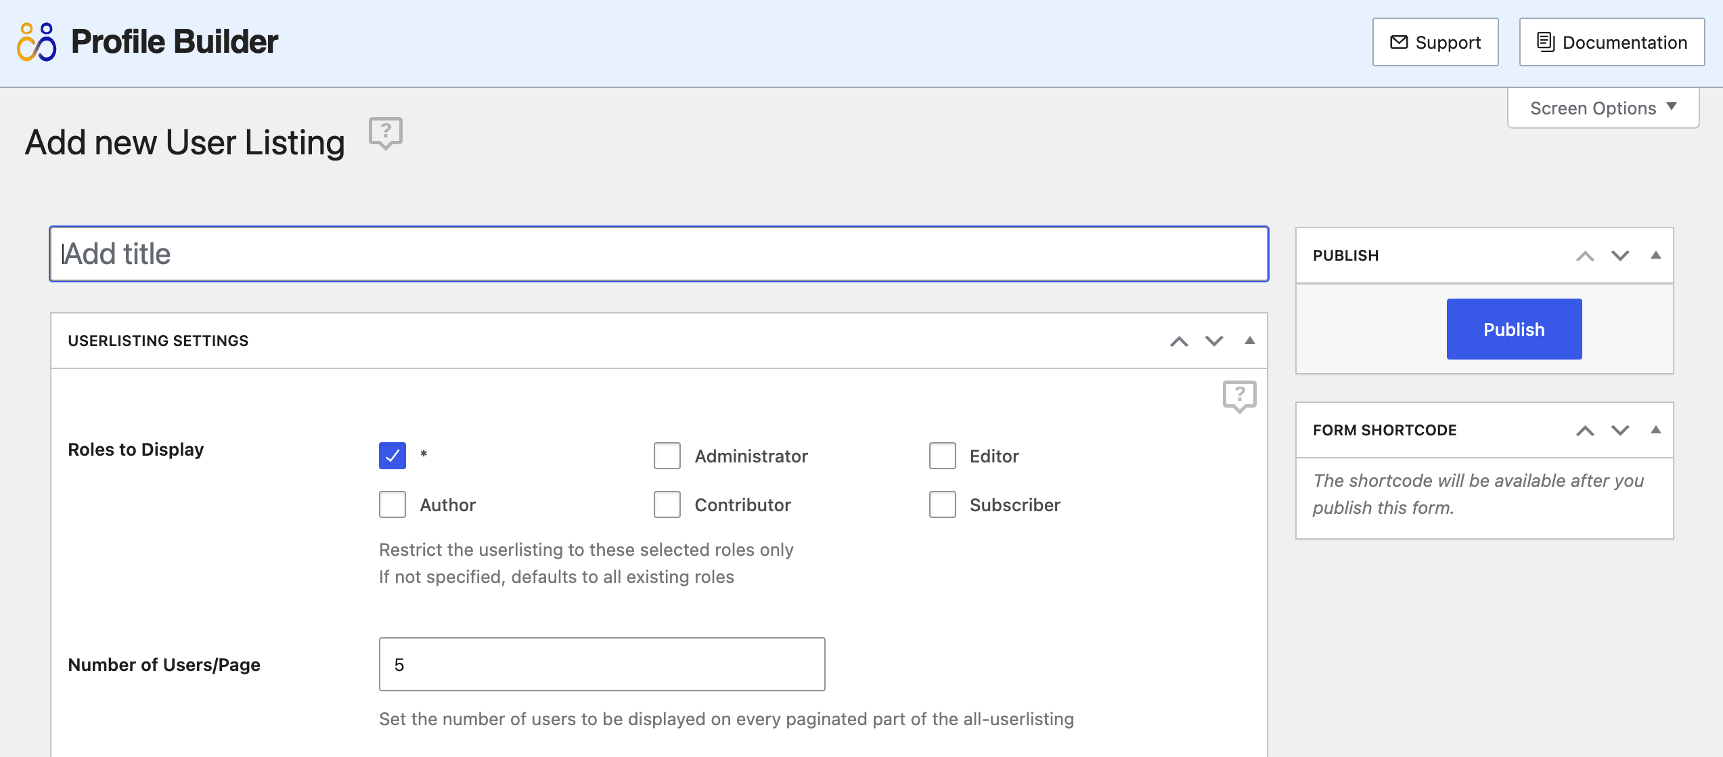The height and width of the screenshot is (757, 1723).
Task: Check the Author role checkbox
Action: pos(393,504)
